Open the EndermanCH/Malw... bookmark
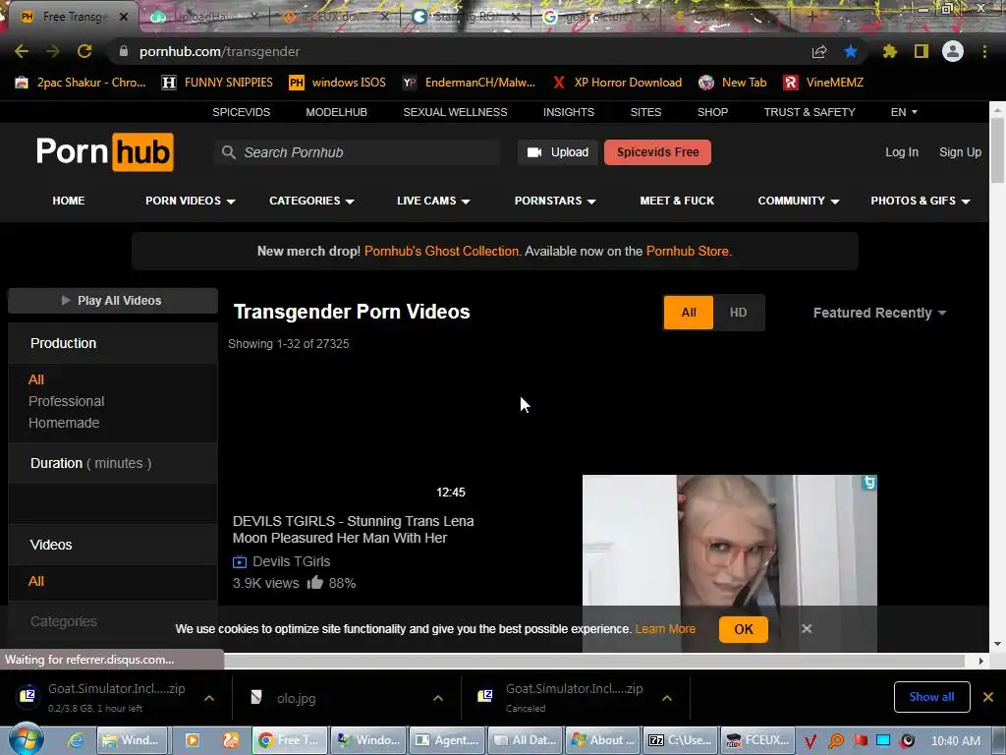This screenshot has height=755, width=1006. pyautogui.click(x=469, y=83)
